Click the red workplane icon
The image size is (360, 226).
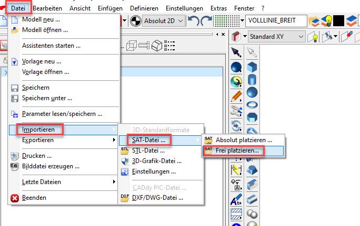pyautogui.click(x=236, y=37)
